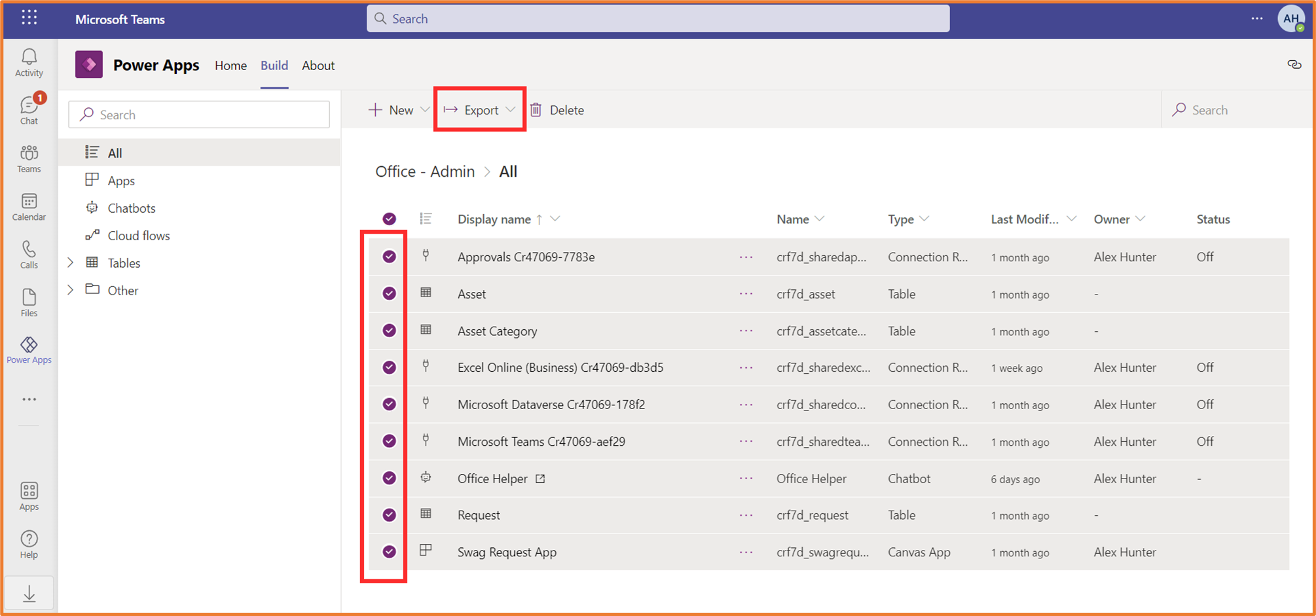Click the type column list icon in header

pos(426,219)
